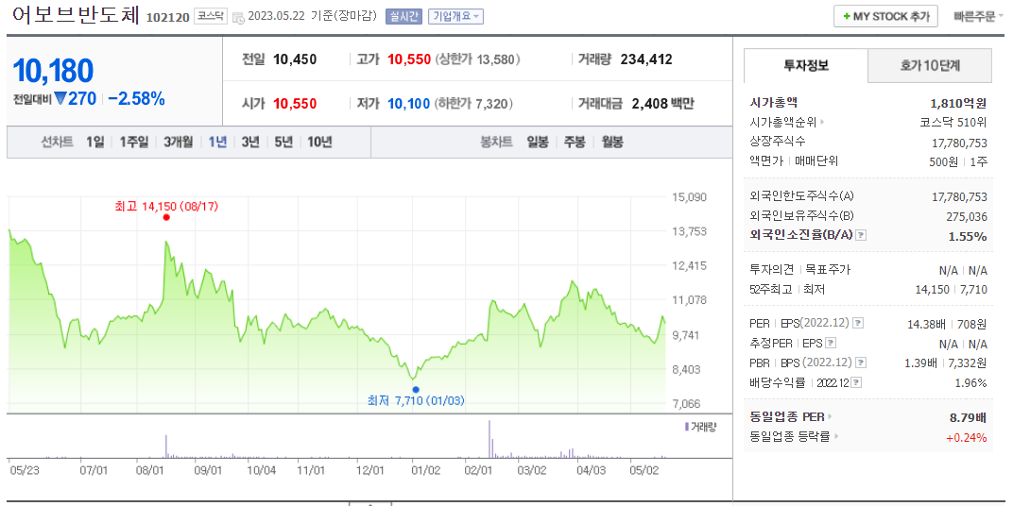Switch to 일봉 candlestick chart

point(538,142)
